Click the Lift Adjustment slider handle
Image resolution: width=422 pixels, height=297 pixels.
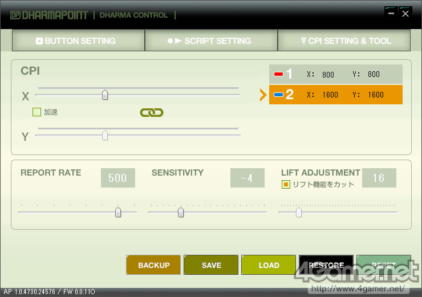pyautogui.click(x=299, y=212)
